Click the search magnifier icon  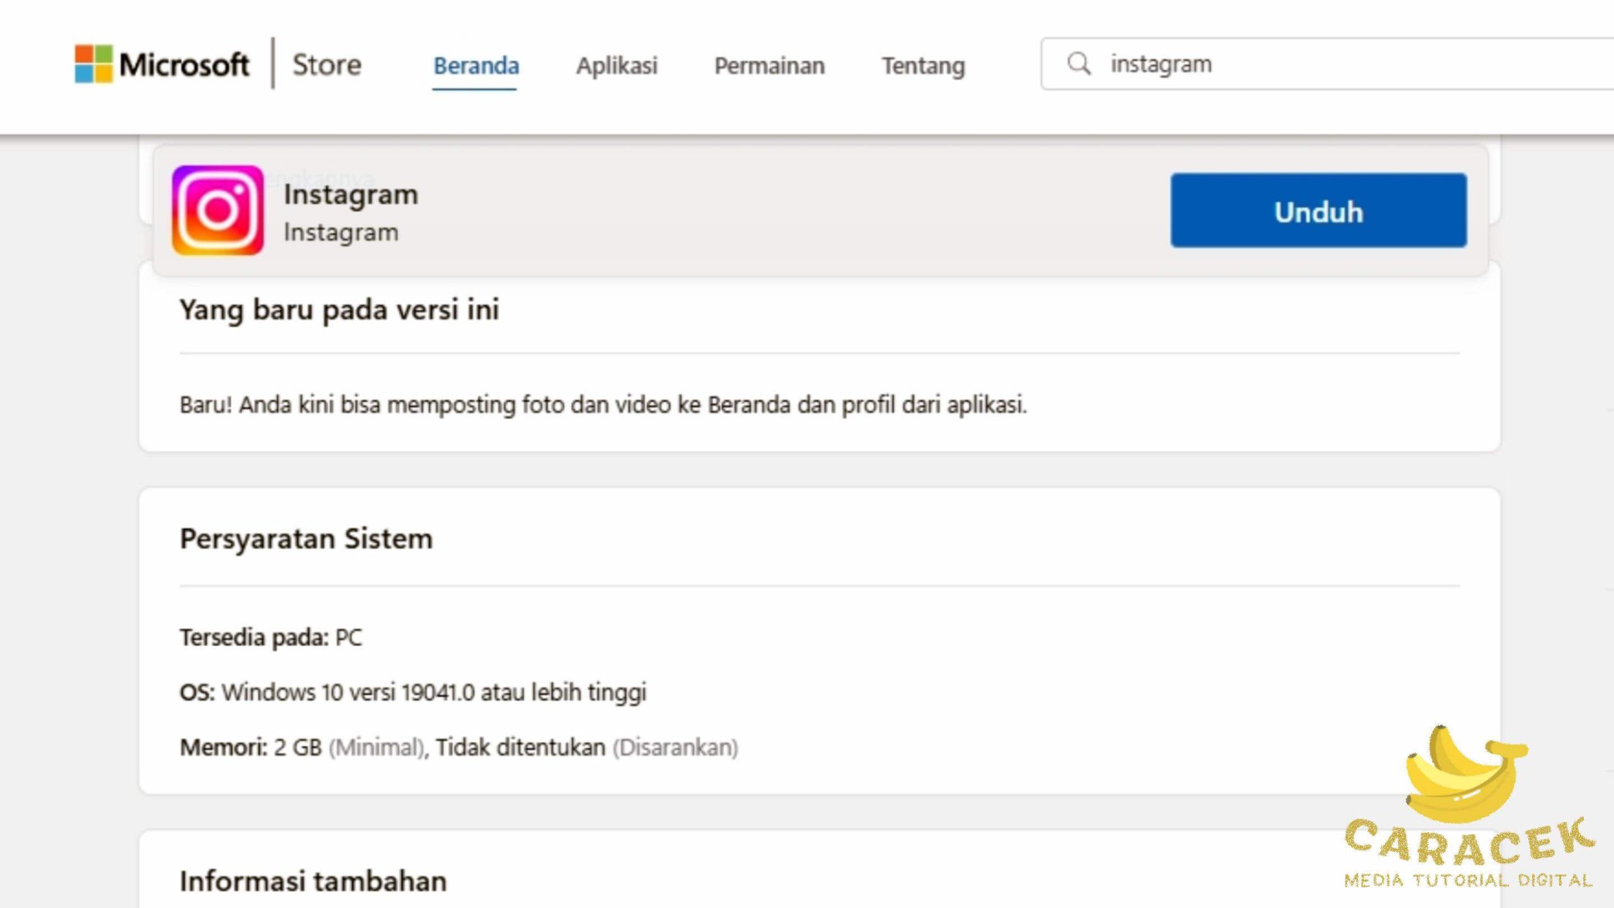1079,64
